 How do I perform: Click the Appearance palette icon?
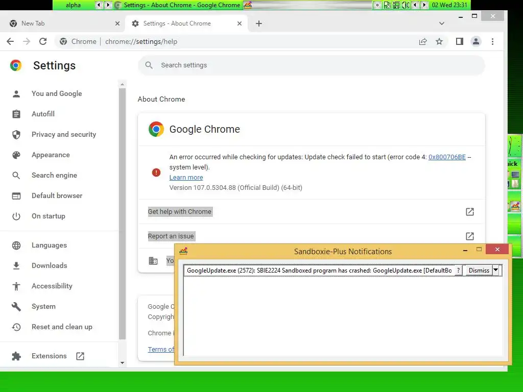tap(16, 155)
